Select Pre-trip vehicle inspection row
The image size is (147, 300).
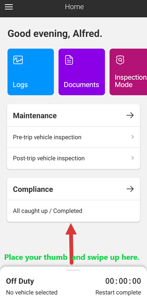click(x=73, y=137)
